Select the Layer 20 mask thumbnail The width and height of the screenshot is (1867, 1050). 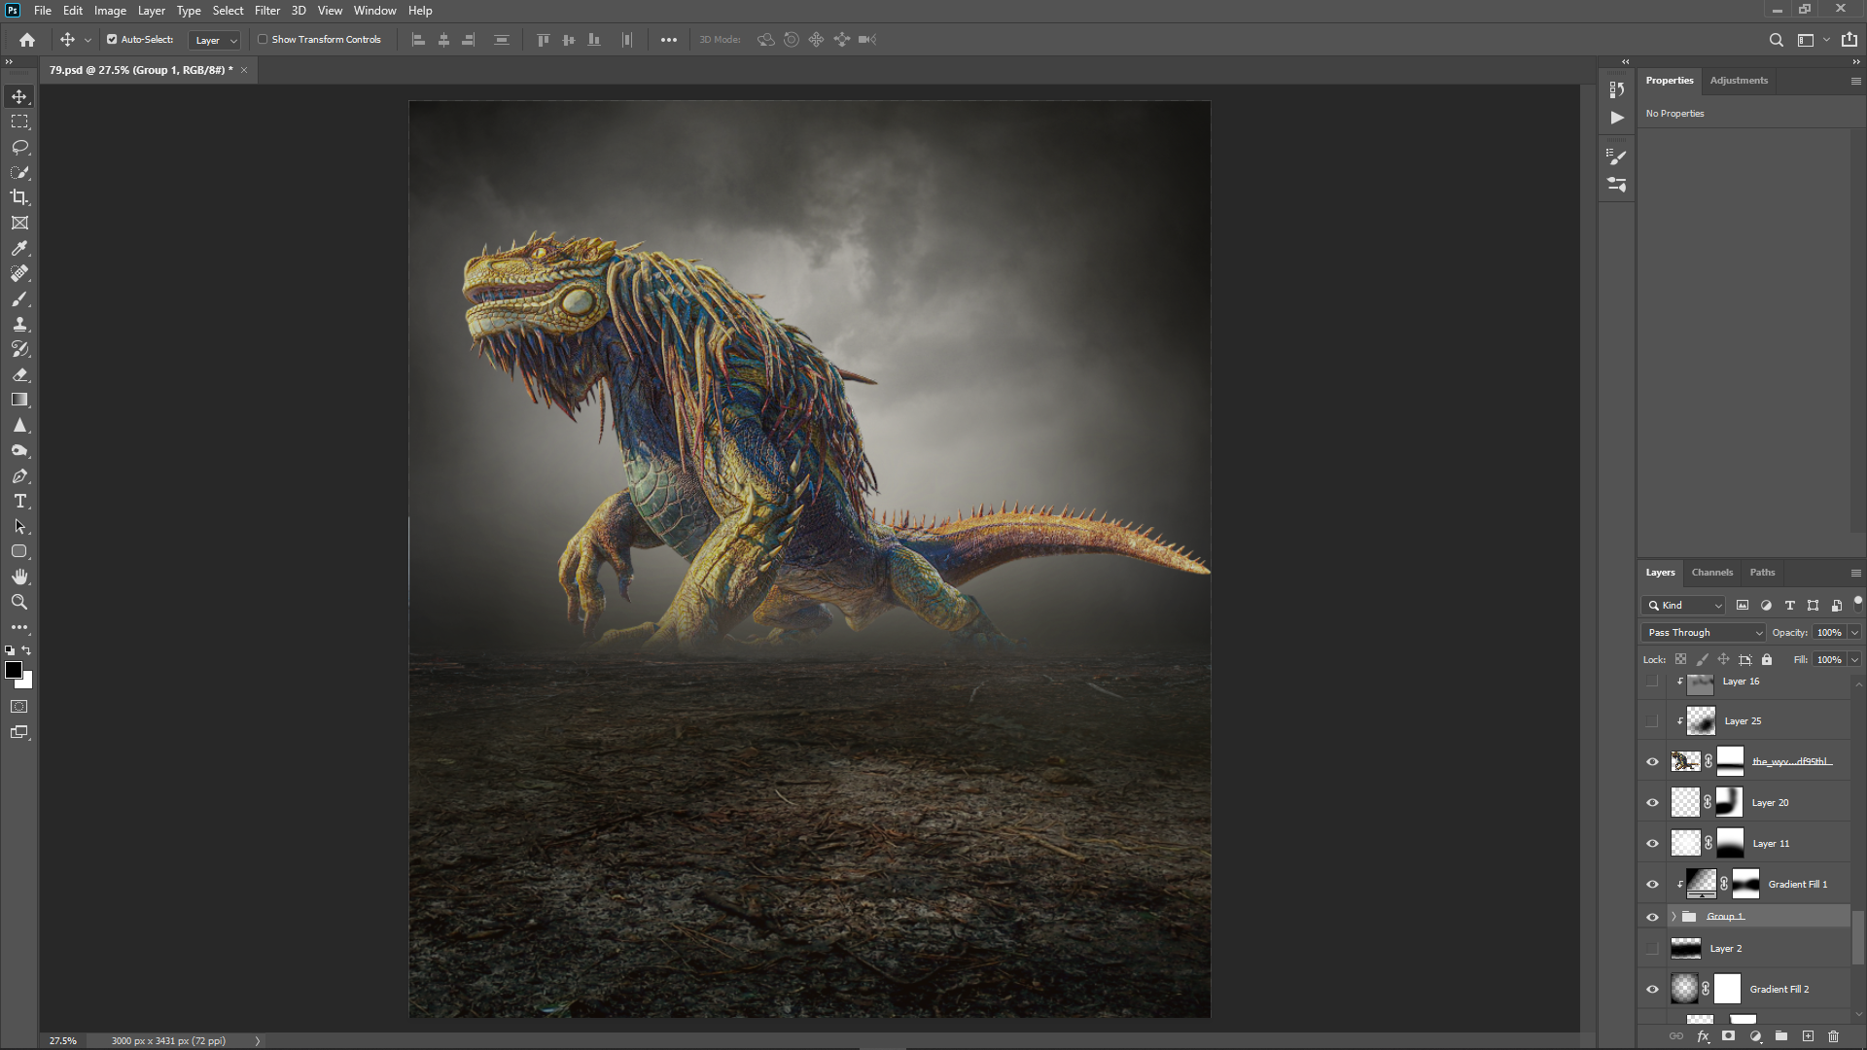point(1730,803)
